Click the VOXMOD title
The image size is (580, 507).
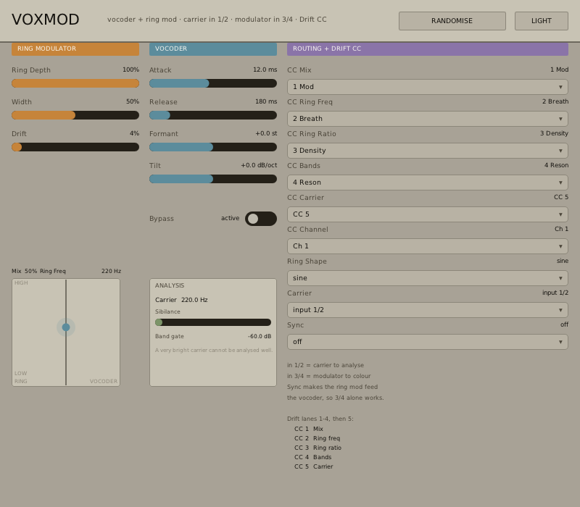coord(45,20)
